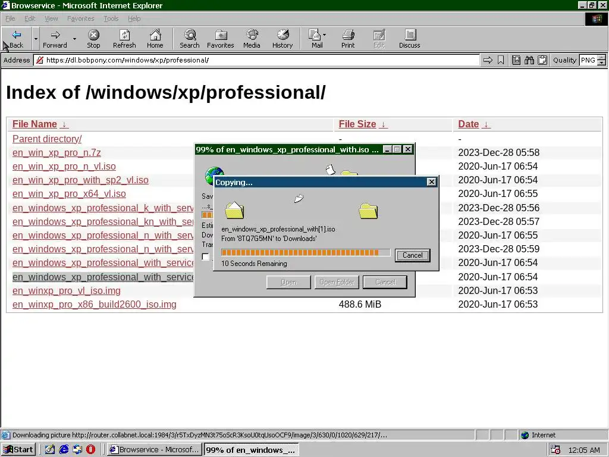Click the 12:05 AM clock
The height and width of the screenshot is (457, 609).
pyautogui.click(x=584, y=450)
